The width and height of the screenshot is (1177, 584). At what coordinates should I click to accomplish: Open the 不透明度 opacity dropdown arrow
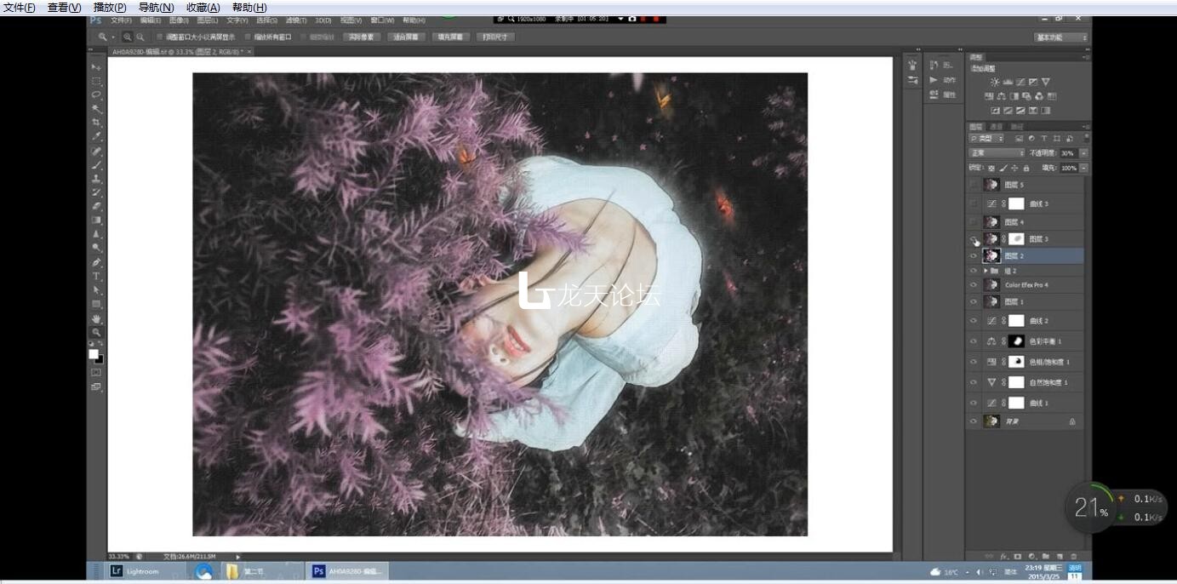coord(1083,153)
